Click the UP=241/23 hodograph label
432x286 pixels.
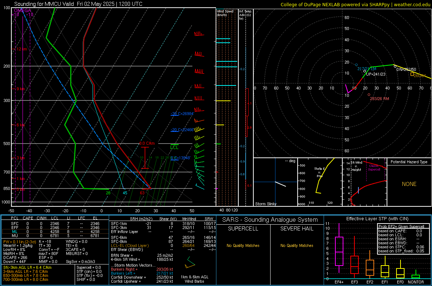click(x=376, y=74)
